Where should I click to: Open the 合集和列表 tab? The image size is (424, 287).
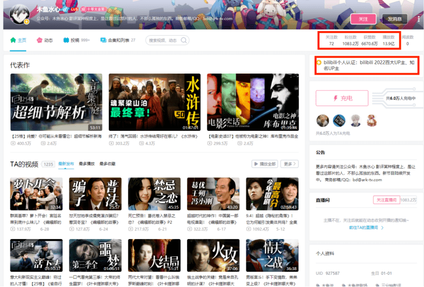[118, 40]
